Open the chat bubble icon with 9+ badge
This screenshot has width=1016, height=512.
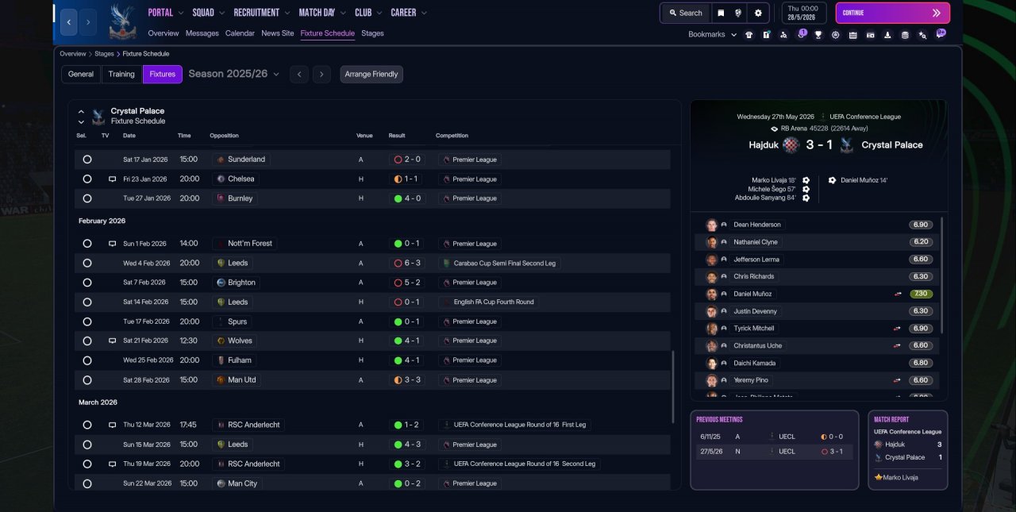click(x=941, y=34)
